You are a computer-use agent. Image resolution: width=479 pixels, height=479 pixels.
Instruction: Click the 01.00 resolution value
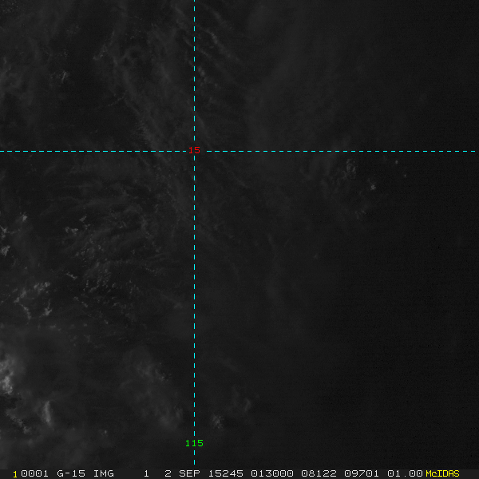405,473
